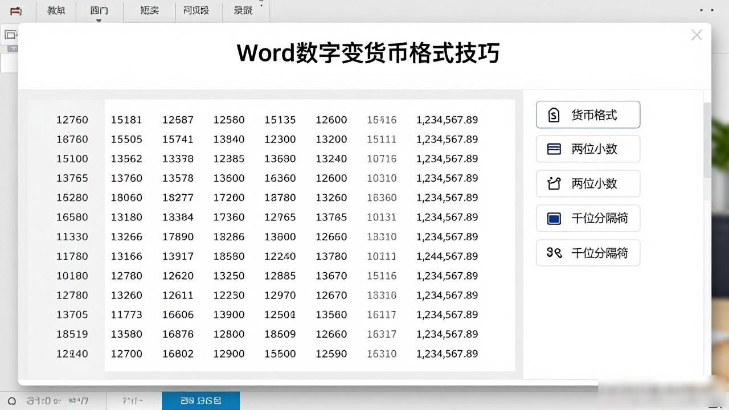Open the two-dot overflow menu at window top
Viewport: 729px width, 410px height.
pos(706,10)
